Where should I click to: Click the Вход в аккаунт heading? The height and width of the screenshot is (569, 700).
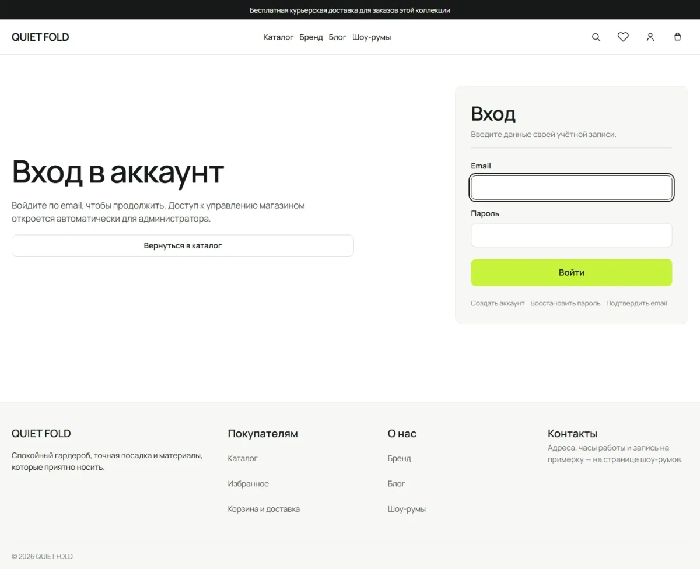tap(118, 171)
